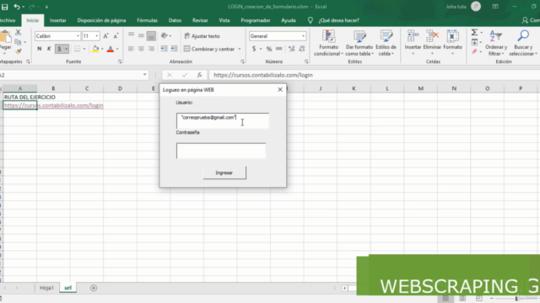Open the underline style dropdown arrow
The height and width of the screenshot is (303, 540).
click(66, 49)
